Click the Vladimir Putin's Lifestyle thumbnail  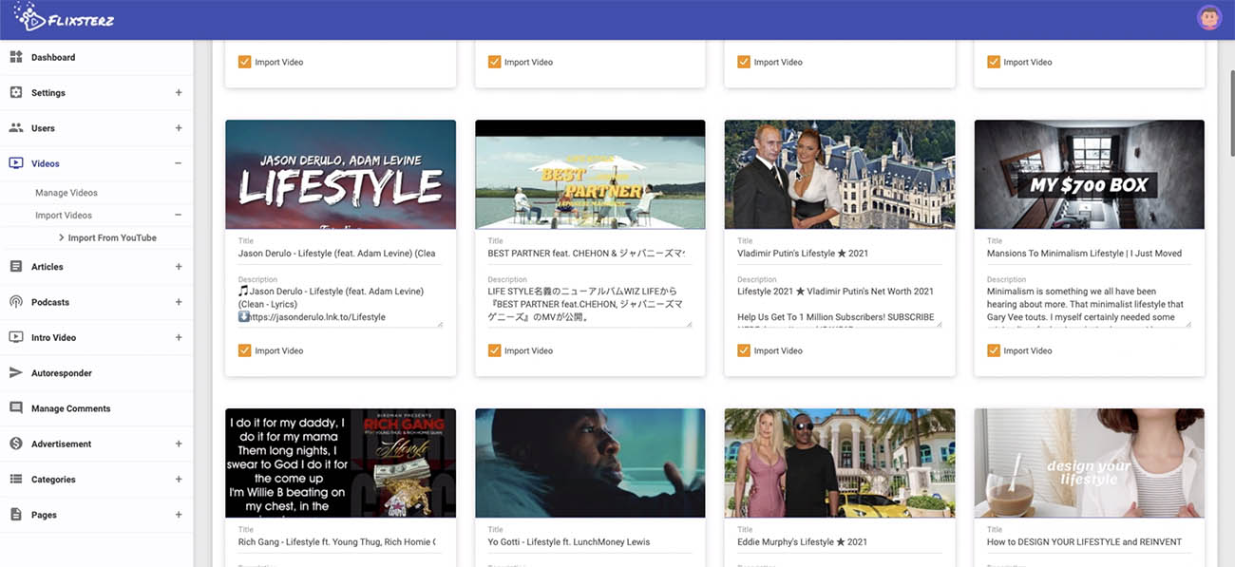pos(840,174)
